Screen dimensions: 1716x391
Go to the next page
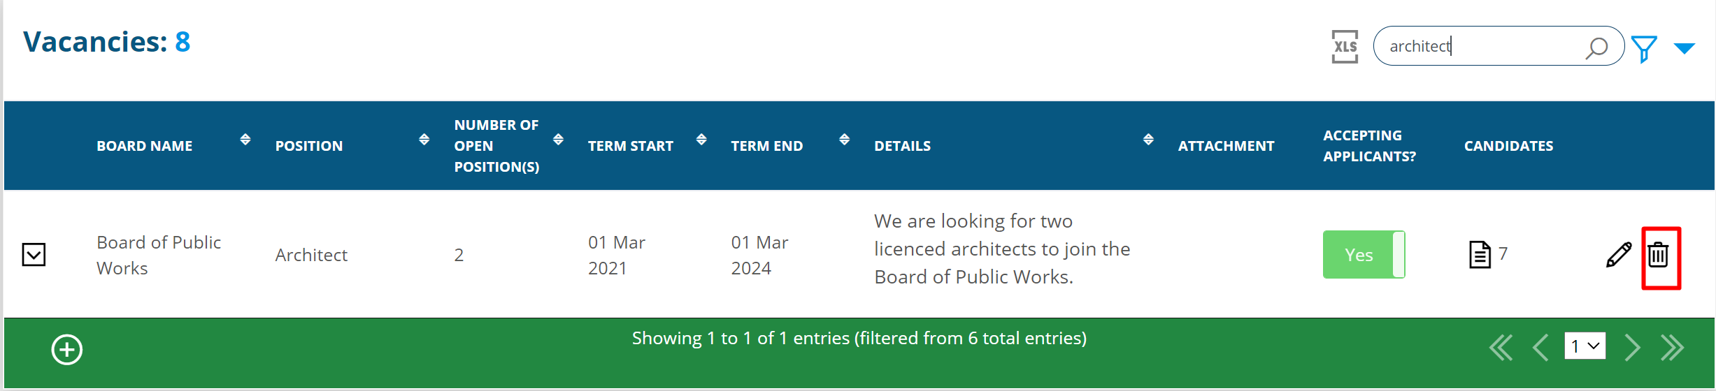[1632, 347]
